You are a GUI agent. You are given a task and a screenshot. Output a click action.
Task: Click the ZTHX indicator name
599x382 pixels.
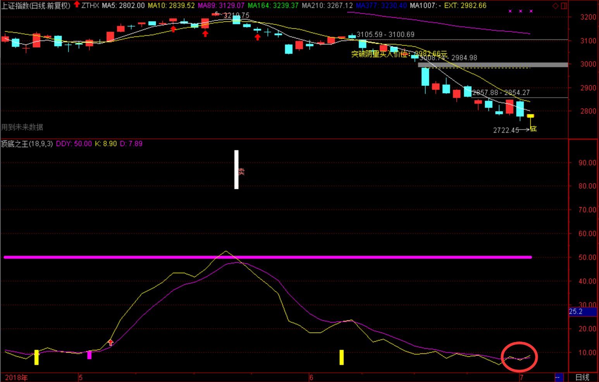[90, 5]
